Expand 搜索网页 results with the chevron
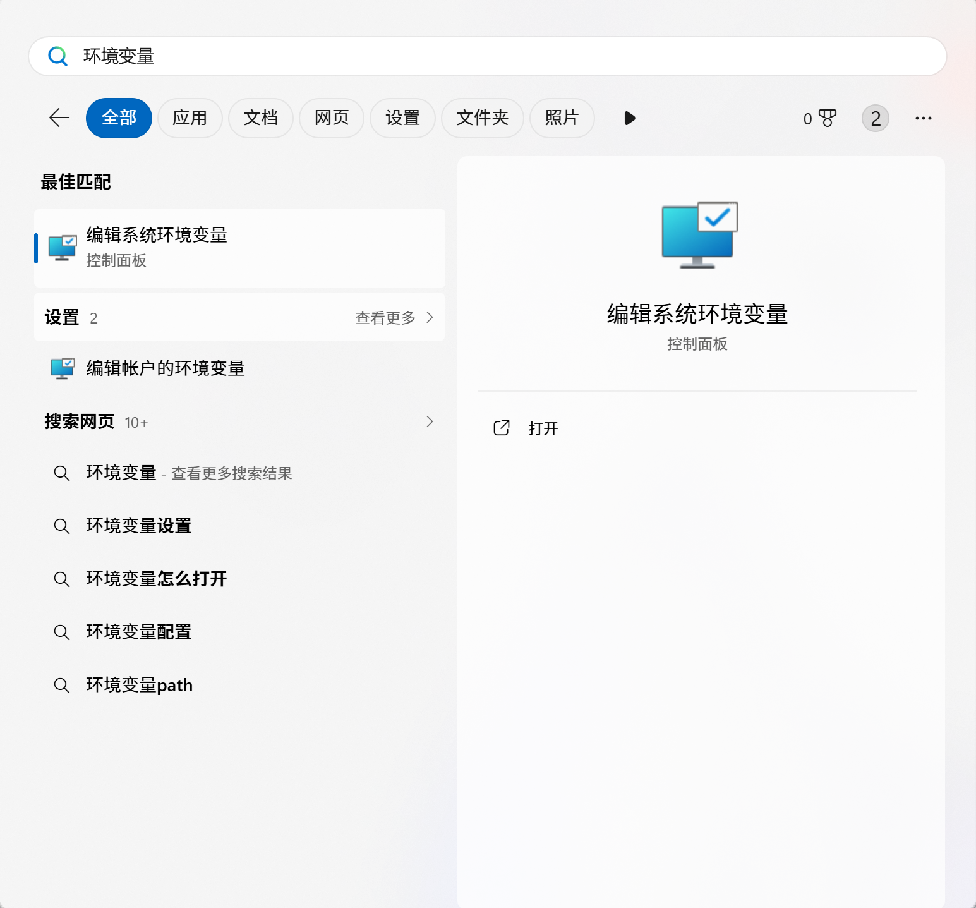Screen dimensions: 976x908 click(430, 421)
